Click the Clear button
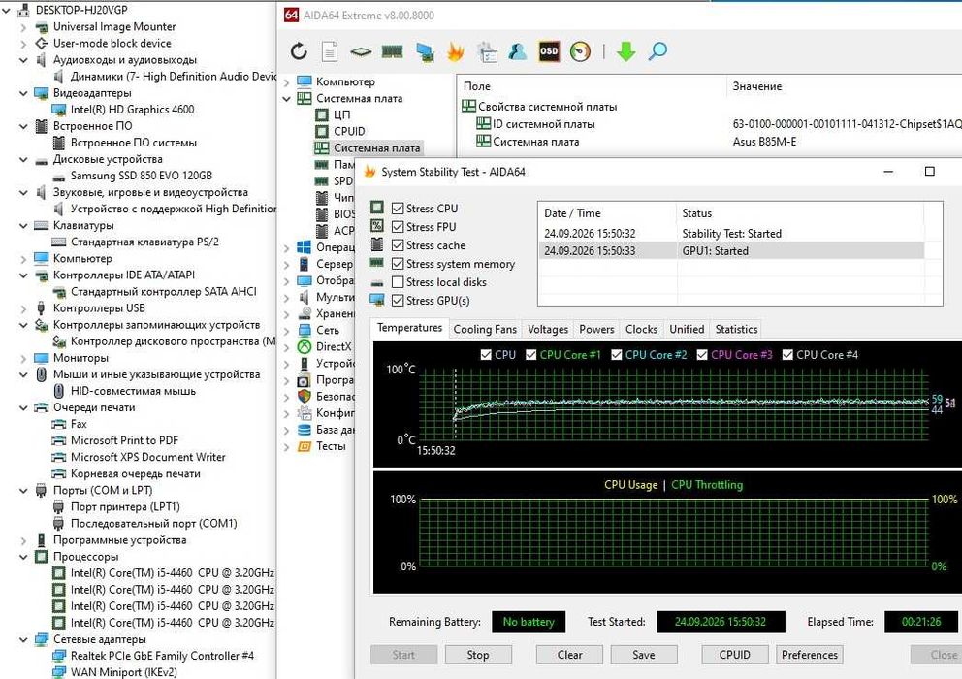The image size is (962, 679). [x=569, y=655]
